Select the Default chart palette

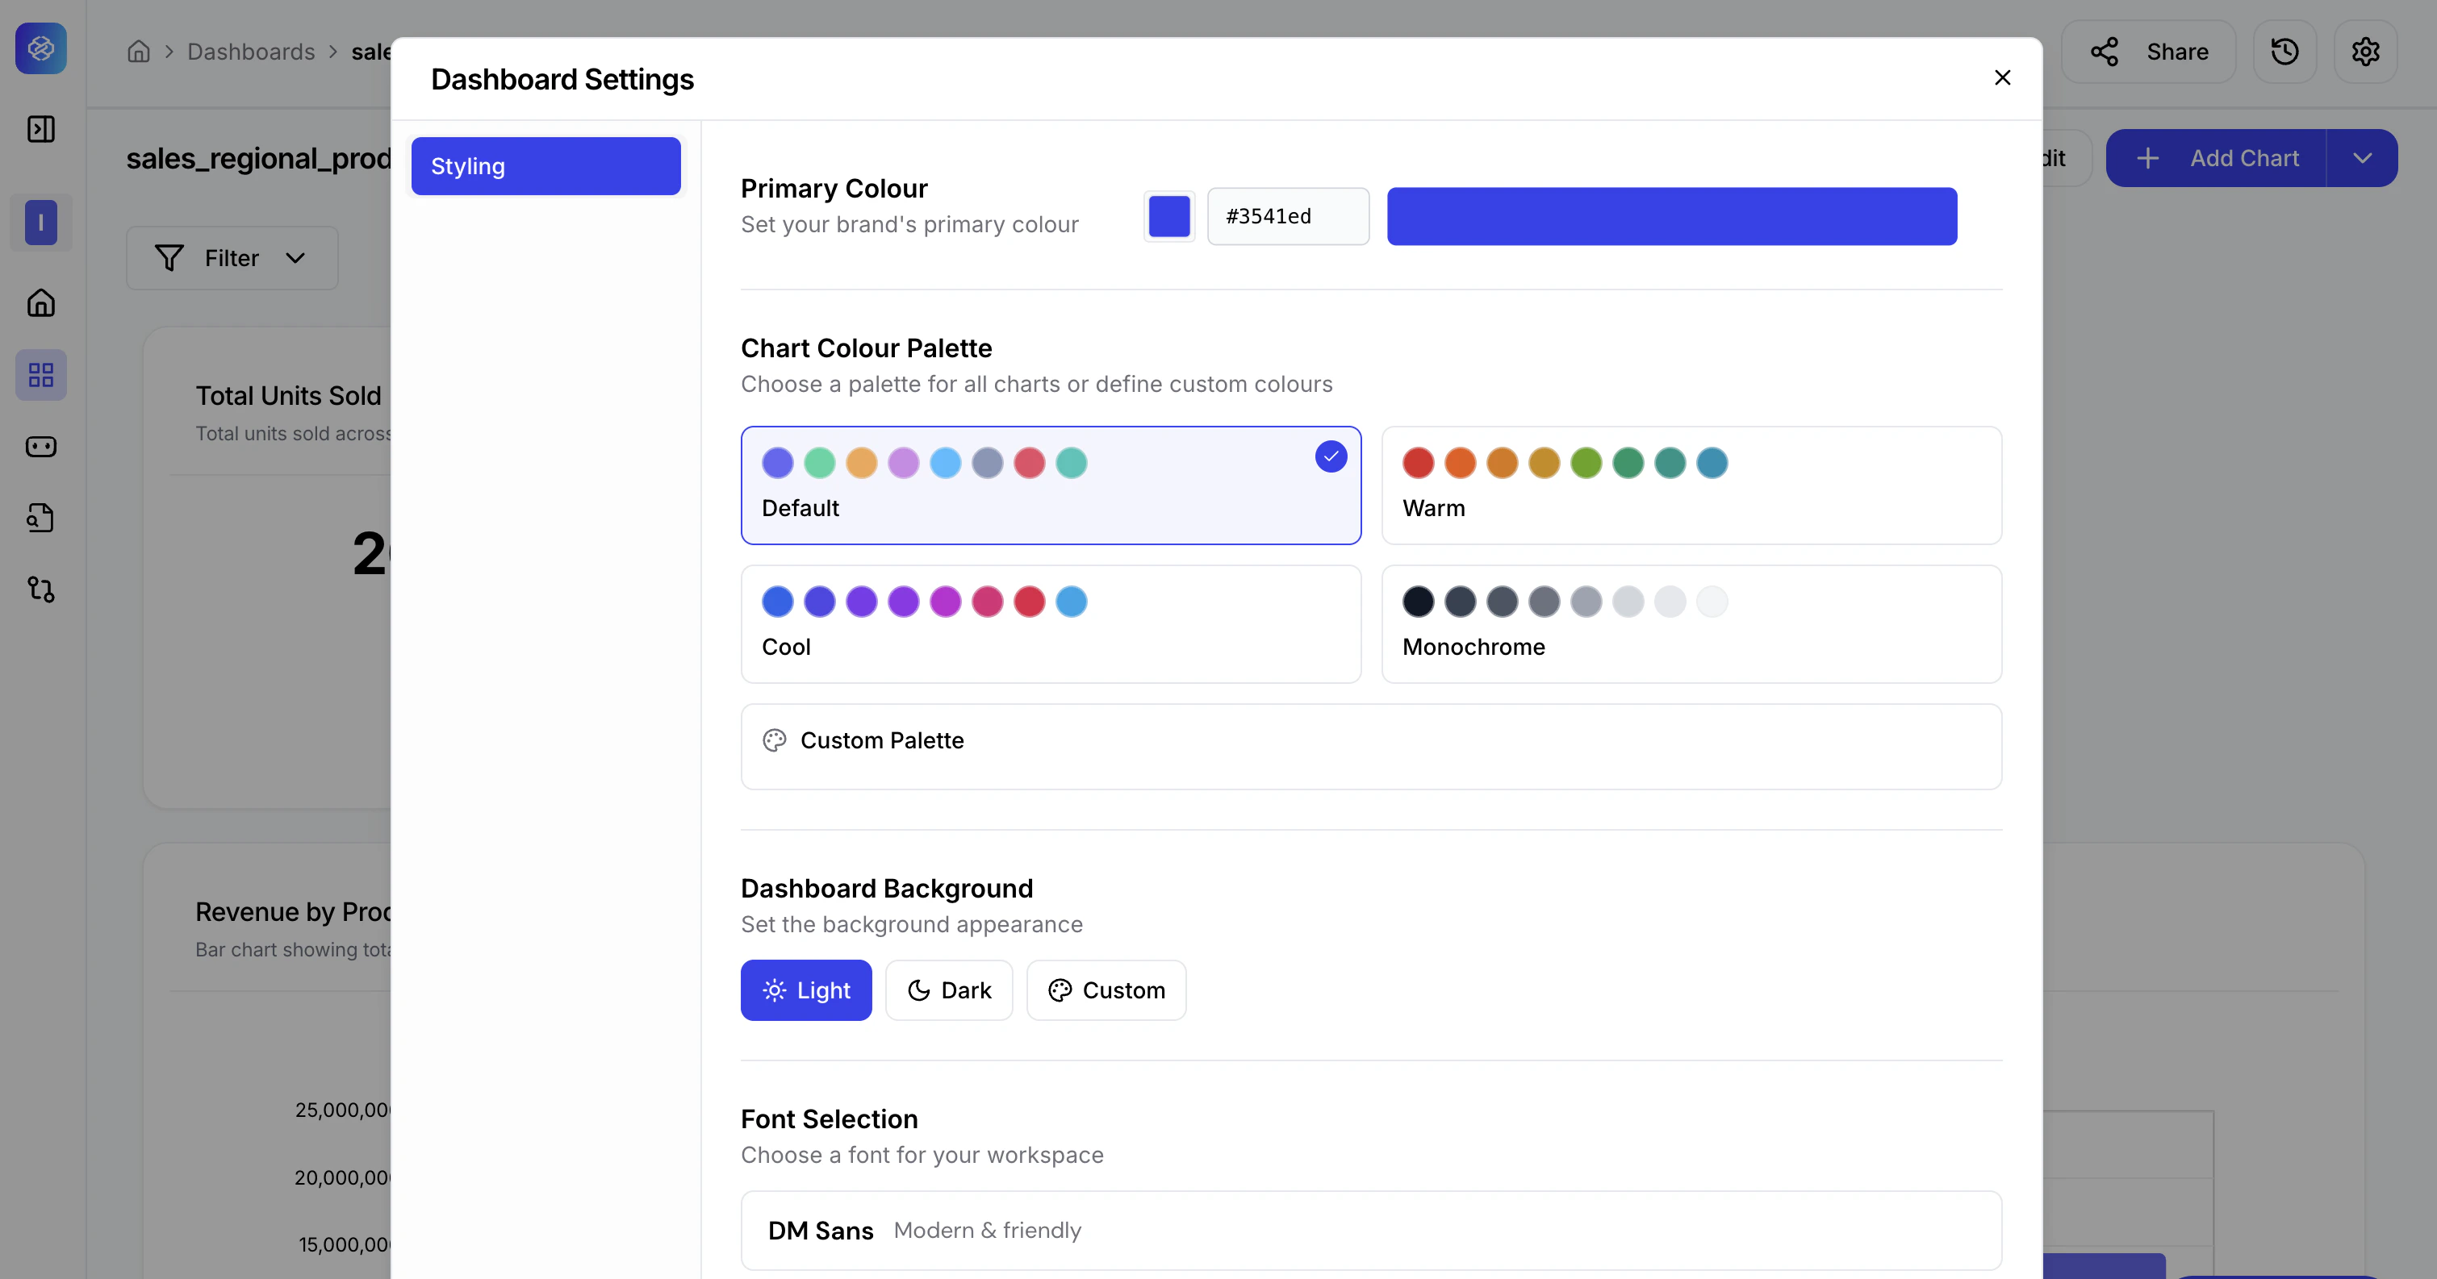pos(1051,485)
